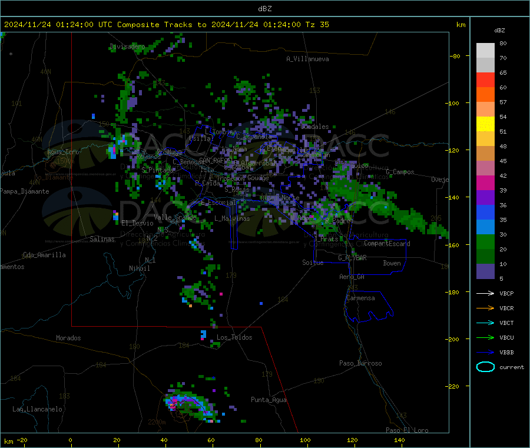Select the blue 35-36 dBZ swatch

coord(485,212)
